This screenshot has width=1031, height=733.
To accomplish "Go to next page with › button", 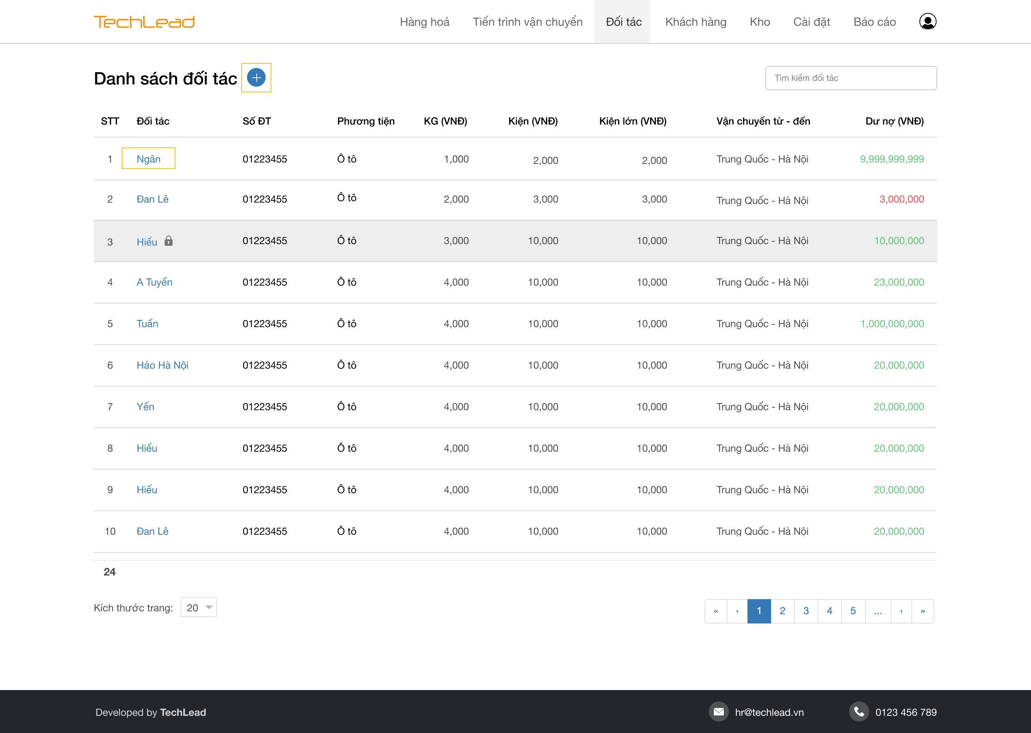I will [901, 611].
